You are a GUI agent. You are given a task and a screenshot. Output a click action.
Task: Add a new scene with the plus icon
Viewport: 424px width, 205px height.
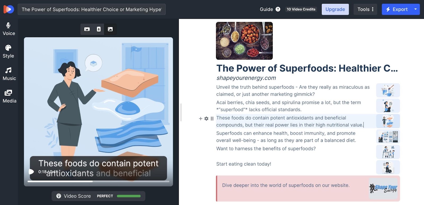point(201,119)
